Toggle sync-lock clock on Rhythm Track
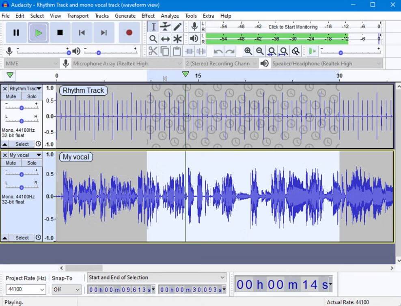The height and width of the screenshot is (306, 401). [x=39, y=144]
